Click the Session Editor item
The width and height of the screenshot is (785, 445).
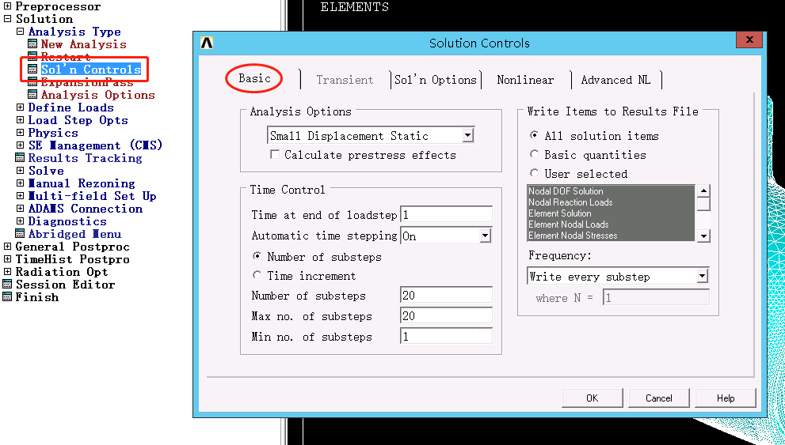click(x=65, y=285)
